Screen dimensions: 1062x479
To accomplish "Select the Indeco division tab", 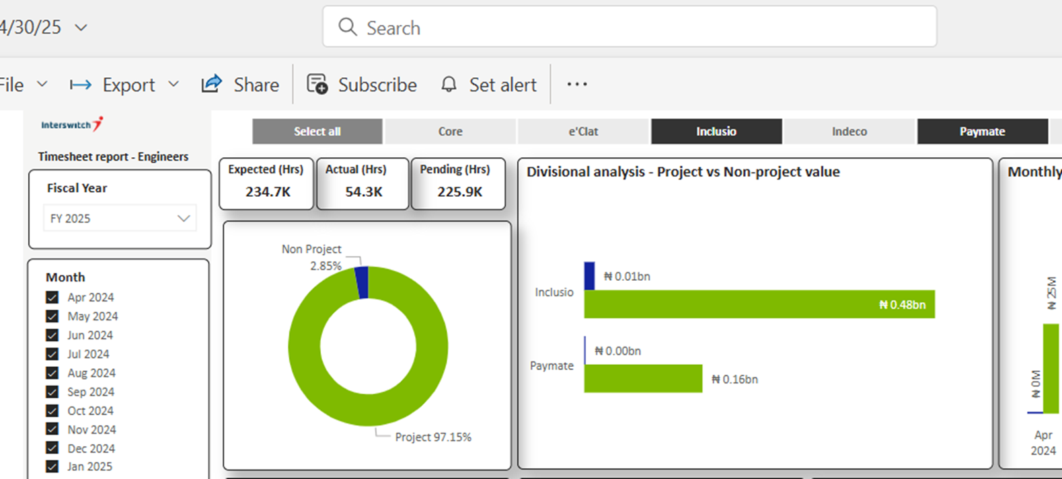I will coord(849,132).
